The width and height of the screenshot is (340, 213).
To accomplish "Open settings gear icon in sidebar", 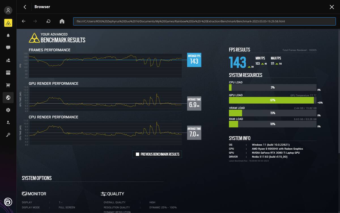I will click(8, 110).
